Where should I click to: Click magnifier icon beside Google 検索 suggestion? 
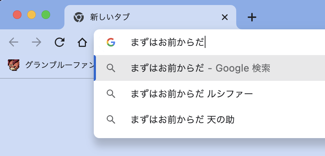[x=111, y=68]
